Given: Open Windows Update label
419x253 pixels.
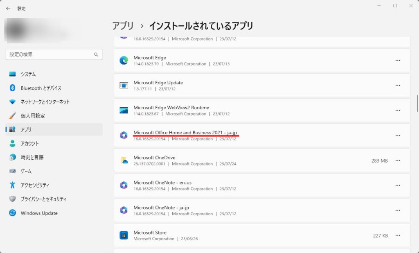Looking at the screenshot, I should 39,213.
